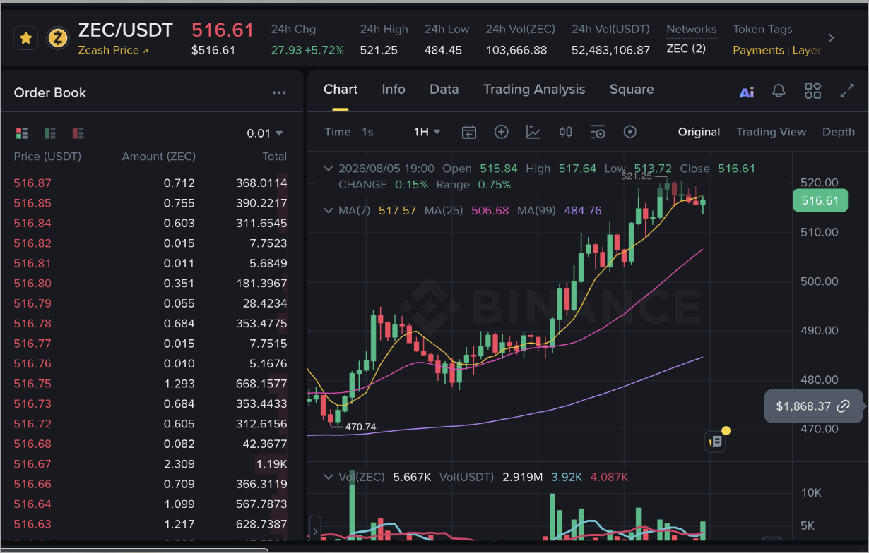869x553 pixels.
Task: Switch to Depth chart view
Action: (839, 132)
